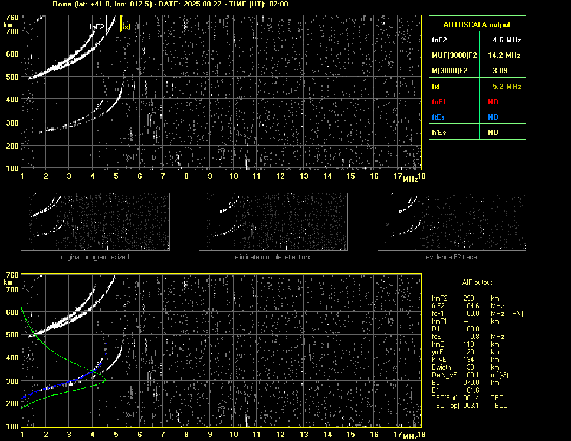Select the 'MUF(3000)F2' row label

pos(454,55)
